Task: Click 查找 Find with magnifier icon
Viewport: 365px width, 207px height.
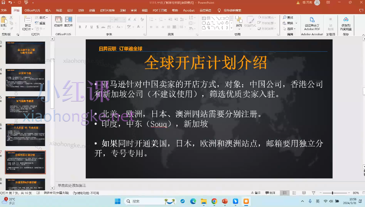Action: 288,17
